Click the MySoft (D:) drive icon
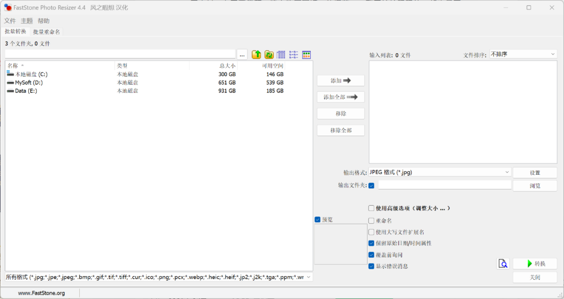Viewport: 564px width, 299px height. click(x=10, y=82)
